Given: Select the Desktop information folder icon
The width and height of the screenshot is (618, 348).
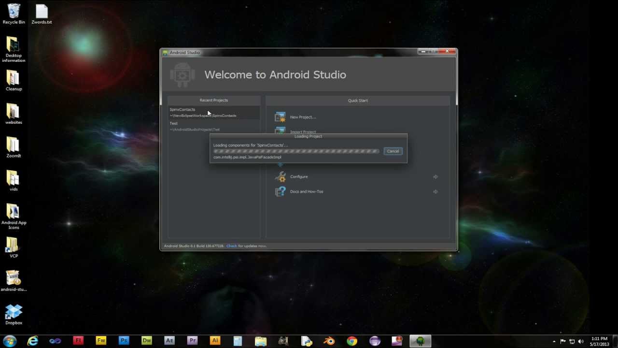Looking at the screenshot, I should pyautogui.click(x=14, y=50).
